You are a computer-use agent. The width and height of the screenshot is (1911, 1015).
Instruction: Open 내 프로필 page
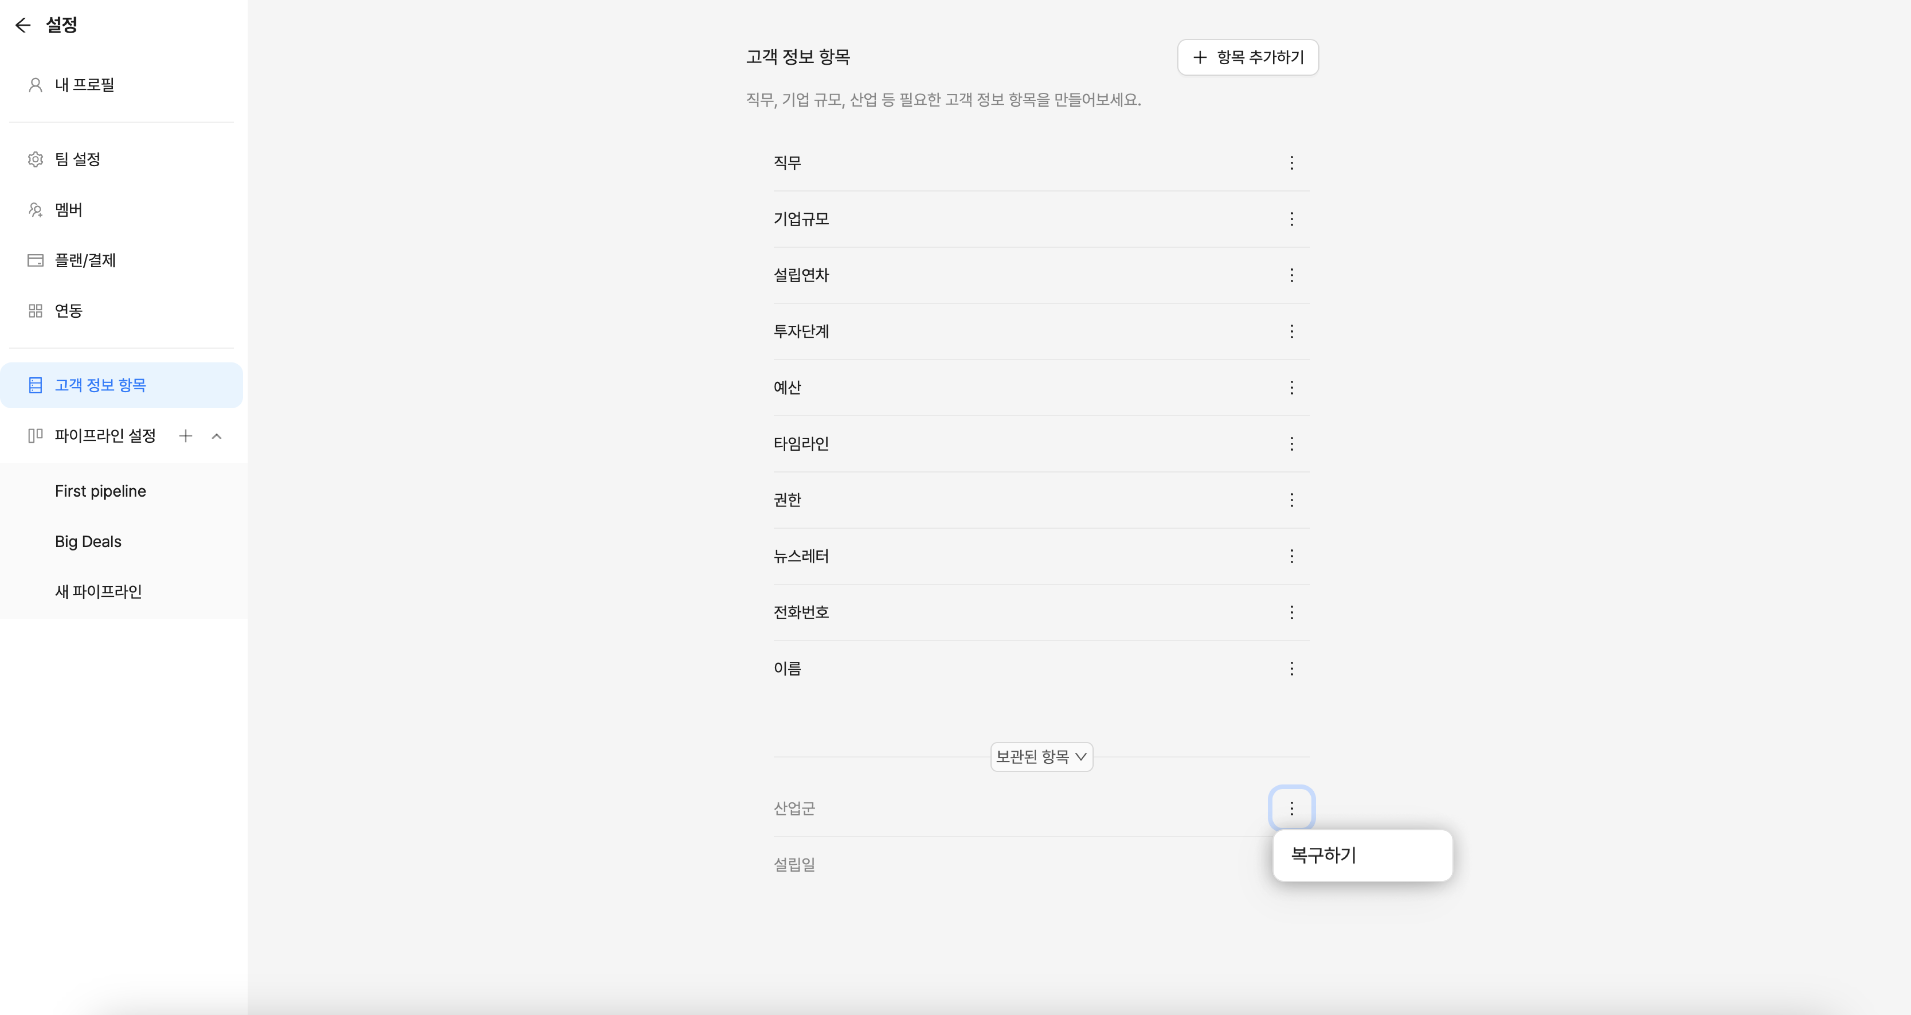pyautogui.click(x=84, y=84)
